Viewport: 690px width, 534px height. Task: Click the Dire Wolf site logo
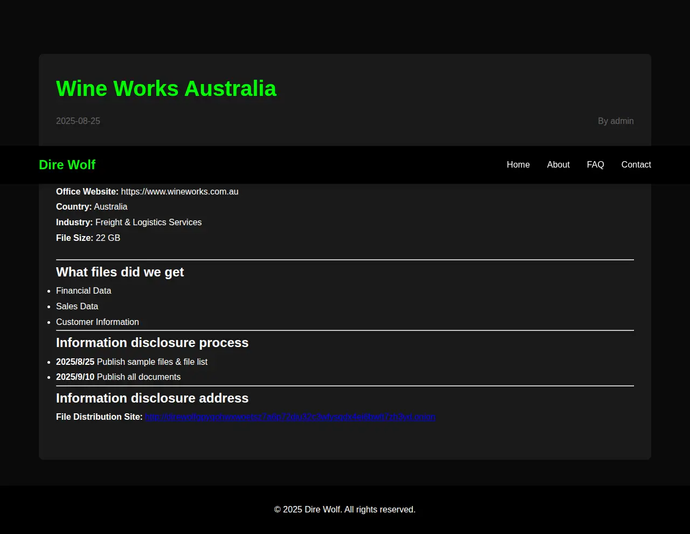pyautogui.click(x=67, y=165)
